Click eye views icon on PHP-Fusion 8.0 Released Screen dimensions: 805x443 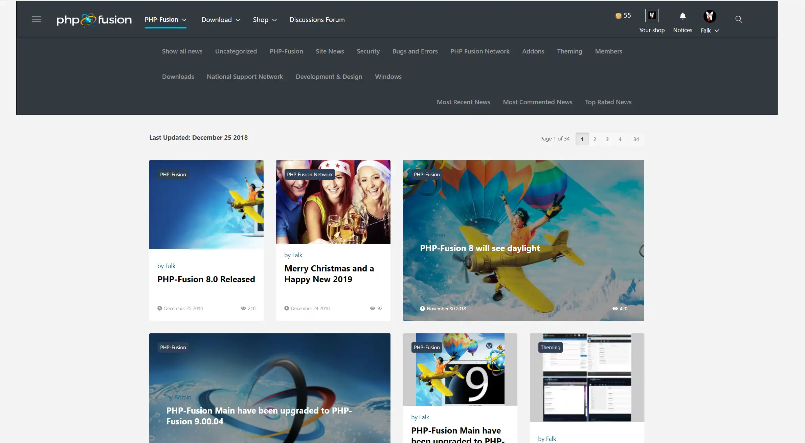coord(243,308)
